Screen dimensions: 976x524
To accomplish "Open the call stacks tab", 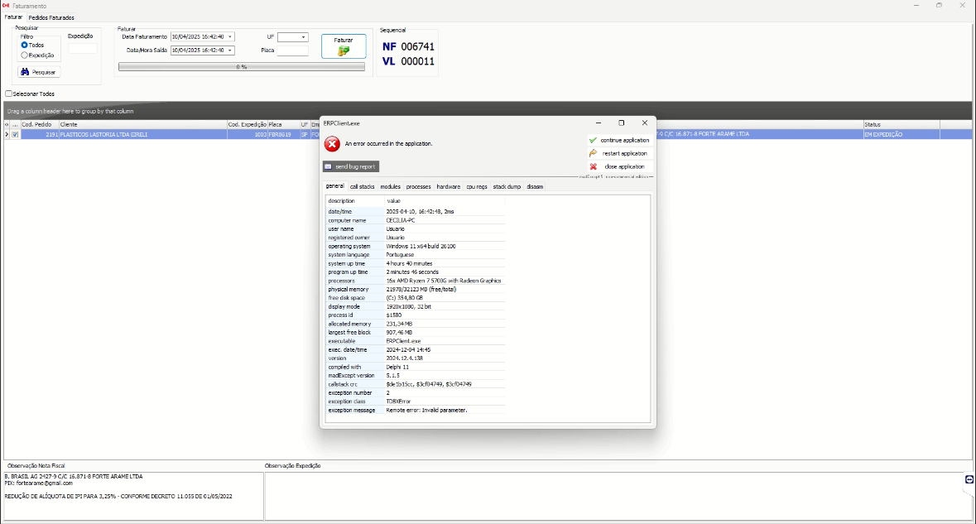I will tap(362, 186).
